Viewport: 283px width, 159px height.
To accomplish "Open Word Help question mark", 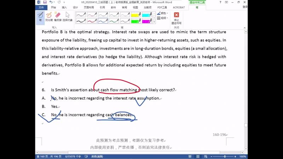I will coord(220,2).
